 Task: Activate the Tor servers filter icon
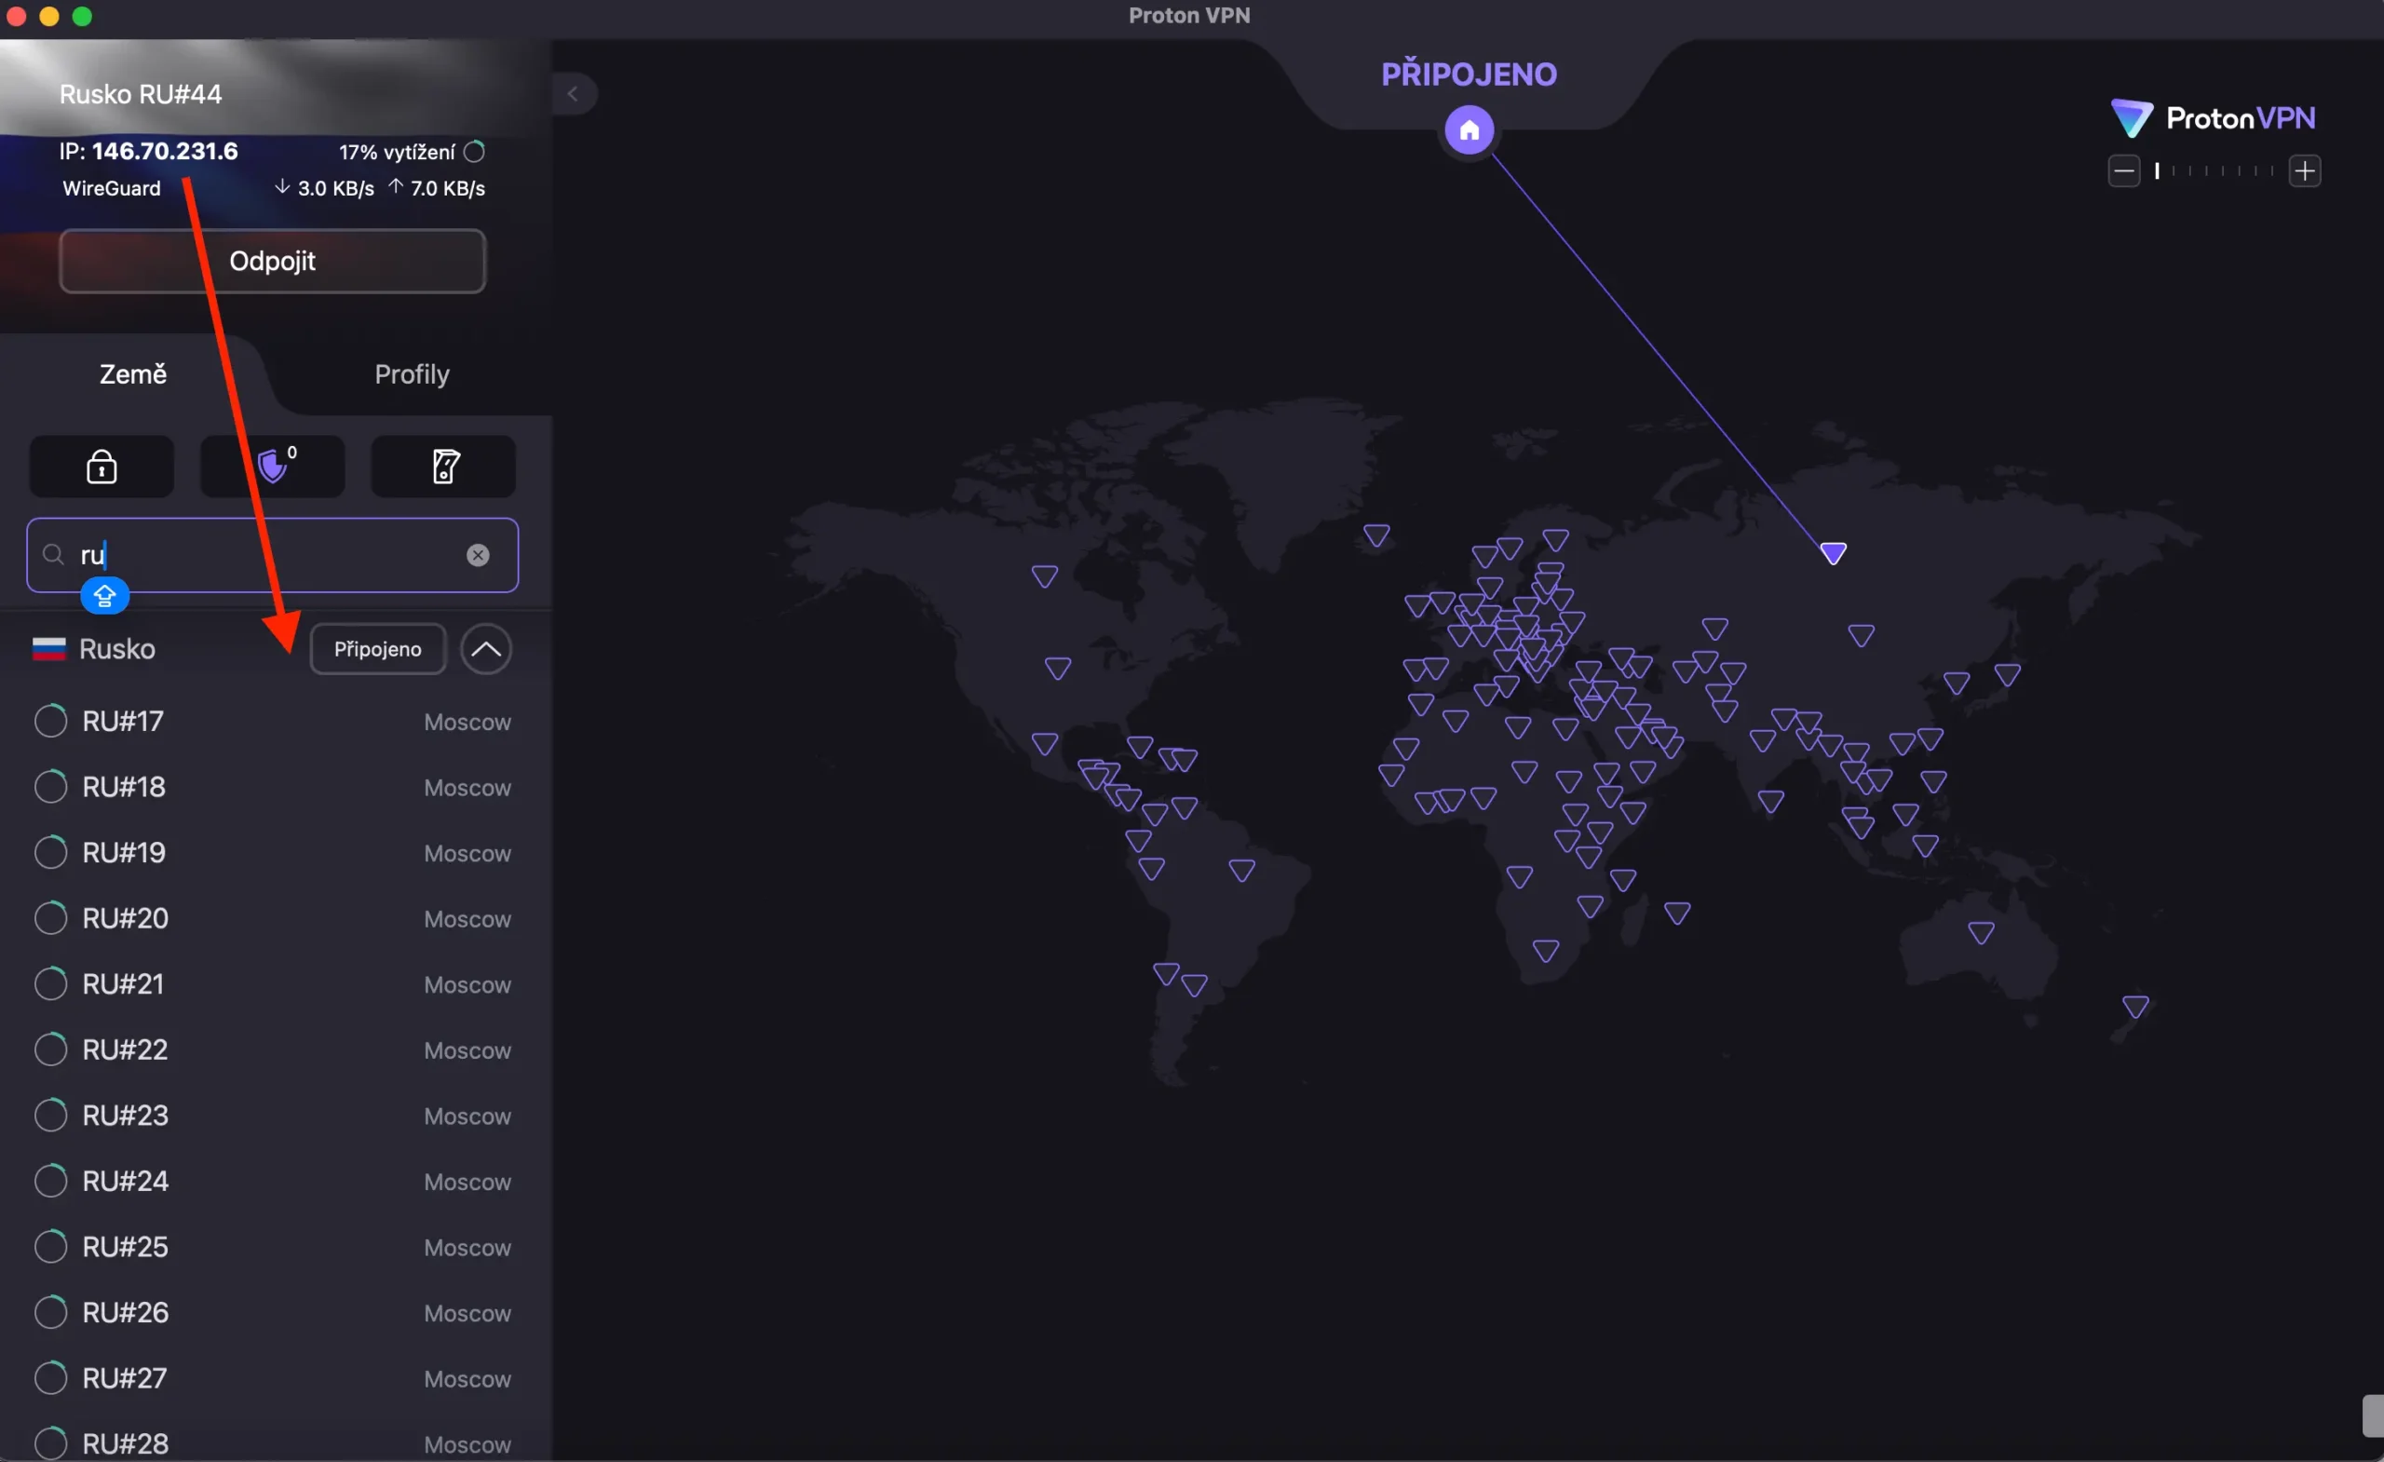(x=443, y=467)
